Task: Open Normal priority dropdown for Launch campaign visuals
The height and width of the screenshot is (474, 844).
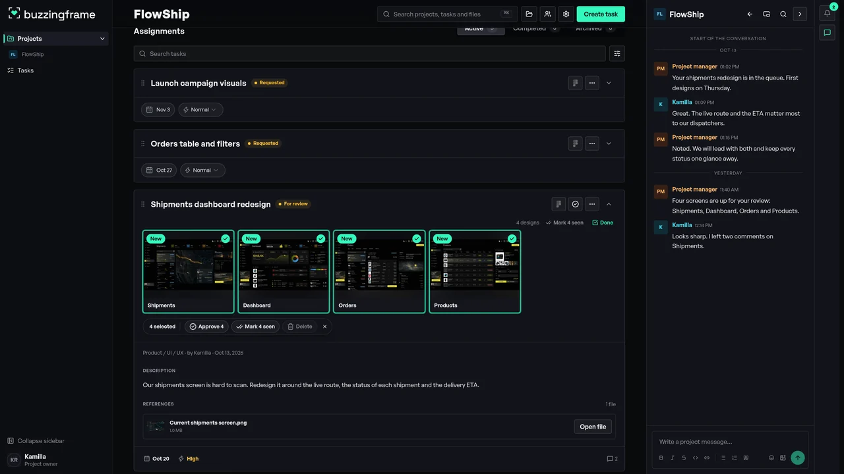Action: (x=200, y=110)
